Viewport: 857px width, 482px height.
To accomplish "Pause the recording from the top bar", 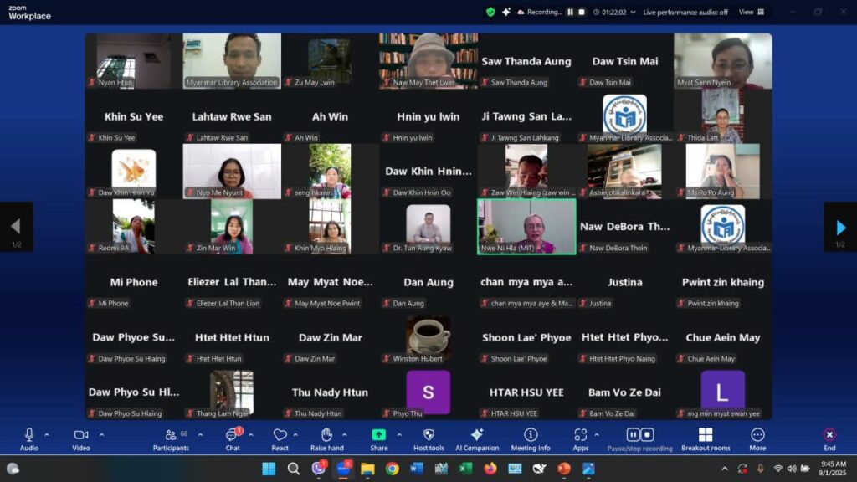I will pyautogui.click(x=571, y=12).
